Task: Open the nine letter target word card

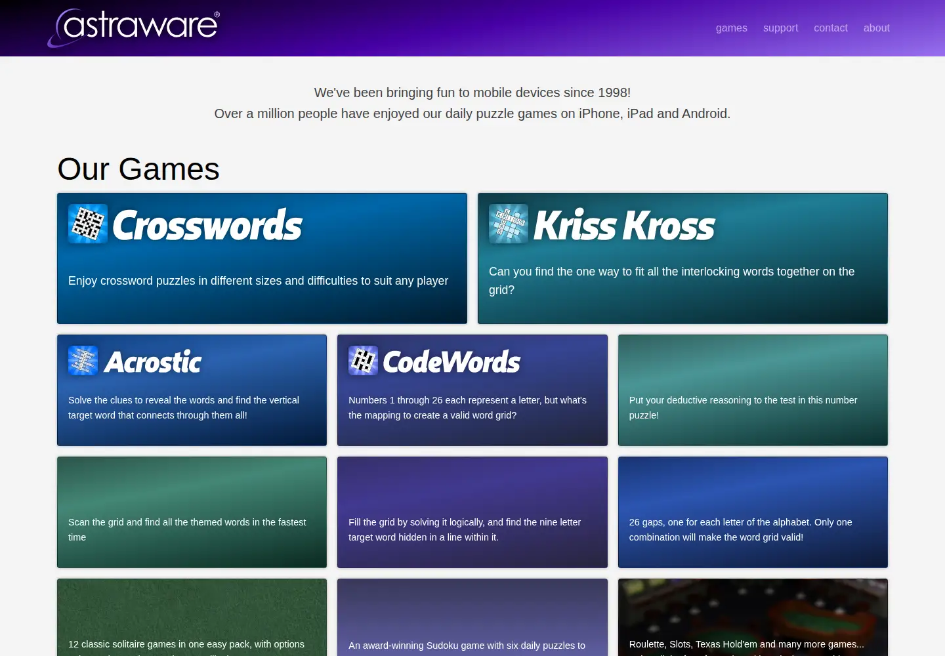Action: [x=472, y=512]
